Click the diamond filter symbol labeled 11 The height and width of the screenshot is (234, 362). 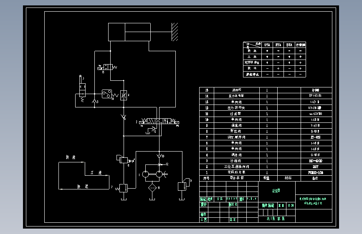[152, 188]
